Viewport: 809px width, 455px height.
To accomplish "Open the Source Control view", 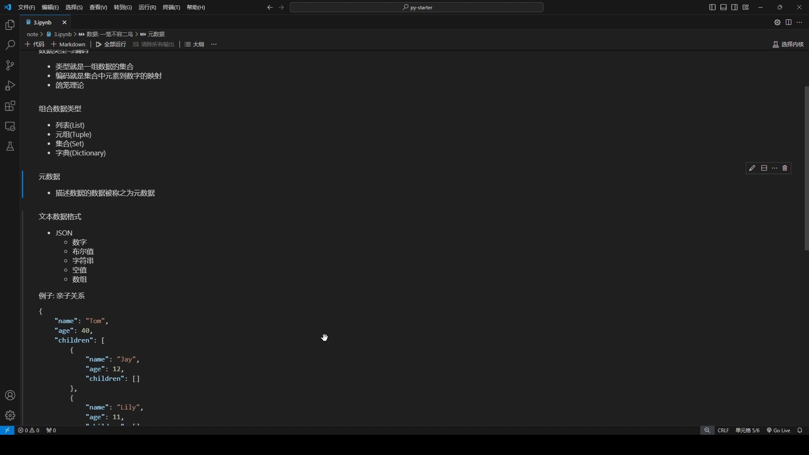I will click(10, 65).
